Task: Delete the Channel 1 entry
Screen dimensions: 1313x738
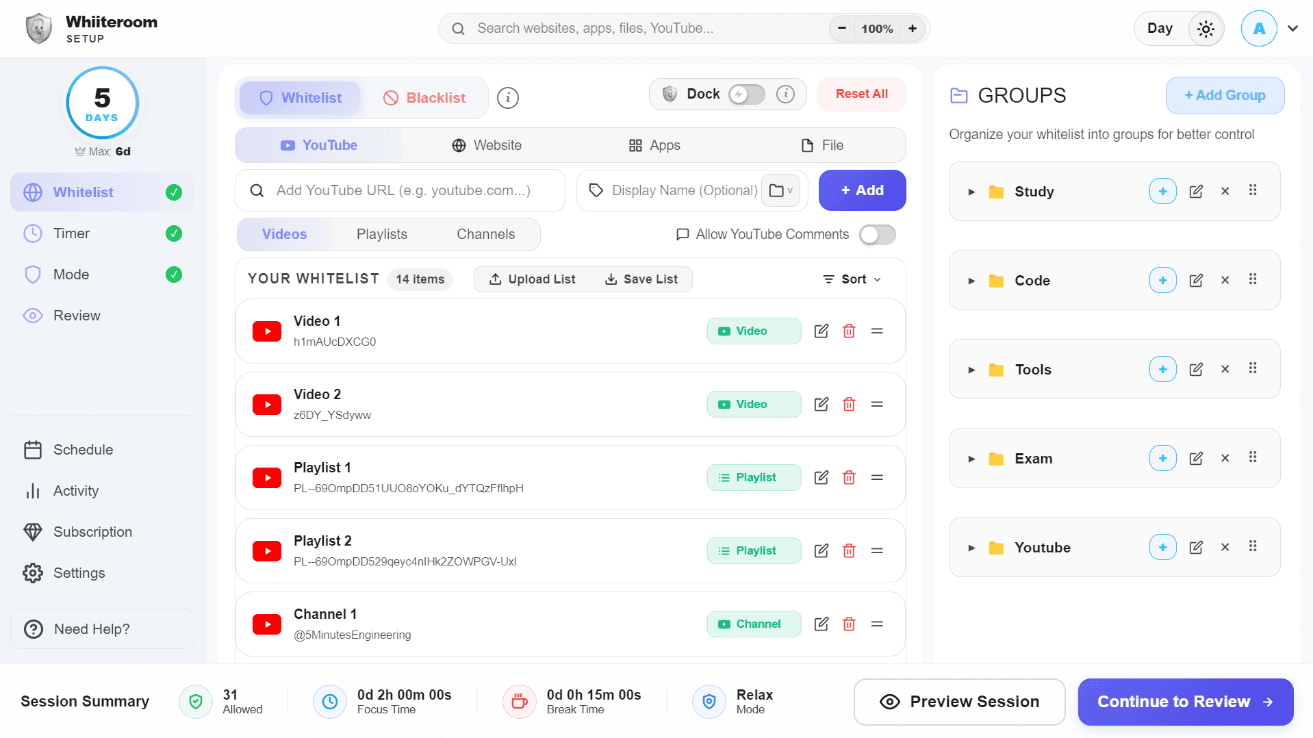Action: [849, 624]
